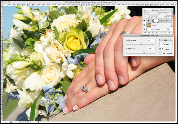
Task: Click the Cancel button
Action: (x=166, y=44)
